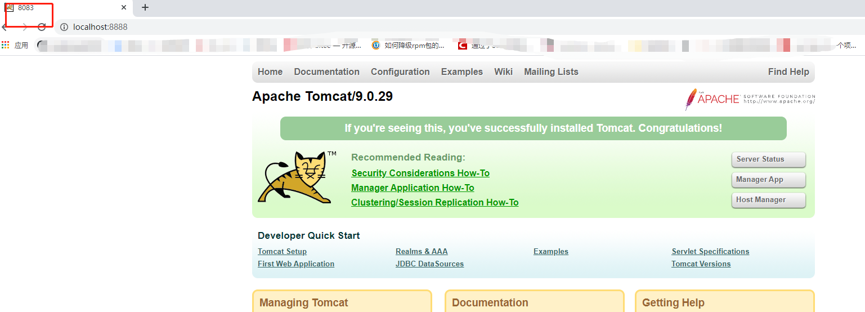865x312 pixels.
Task: Open the Tomcat Setup link
Action: (282, 251)
